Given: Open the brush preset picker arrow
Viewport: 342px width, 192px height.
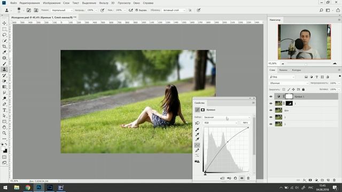Looking at the screenshot, I should (x=24, y=10).
